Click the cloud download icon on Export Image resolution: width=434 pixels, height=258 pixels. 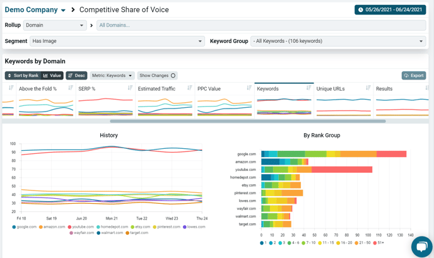406,76
